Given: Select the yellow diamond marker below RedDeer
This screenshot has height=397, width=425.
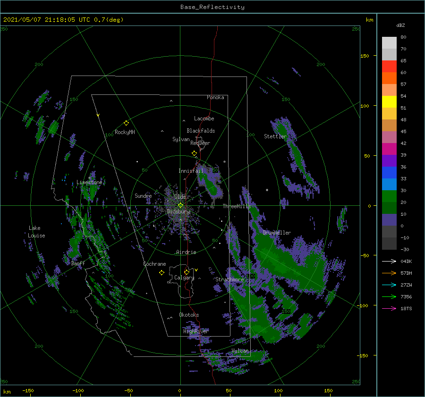Looking at the screenshot, I should (x=194, y=153).
